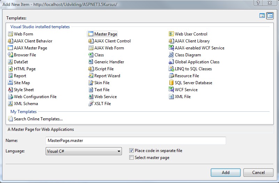The image size is (279, 183).
Task: Pick the Class Diagram template icon
Action: (x=171, y=55)
